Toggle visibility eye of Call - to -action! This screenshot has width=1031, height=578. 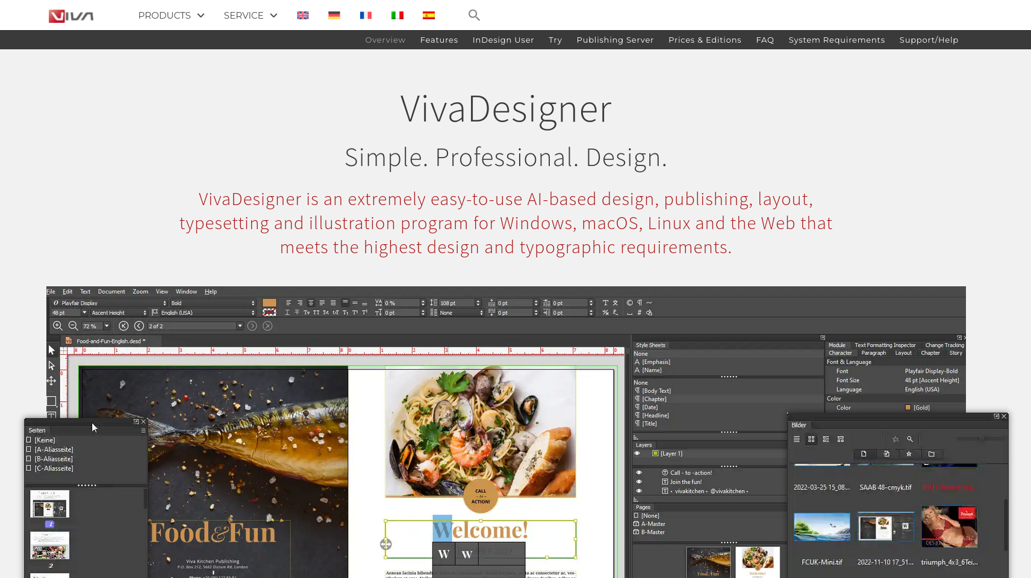[x=639, y=473]
